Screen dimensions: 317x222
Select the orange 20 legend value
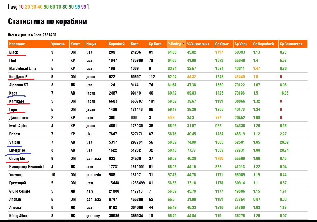[27, 7]
